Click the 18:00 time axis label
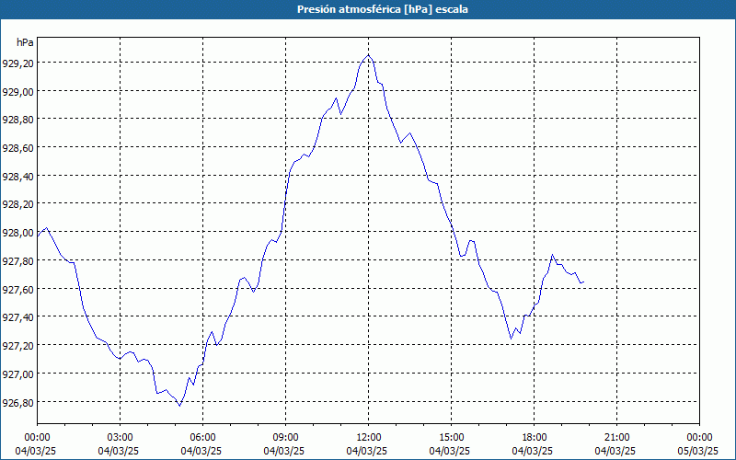Viewport: 736px width, 460px height. point(535,438)
